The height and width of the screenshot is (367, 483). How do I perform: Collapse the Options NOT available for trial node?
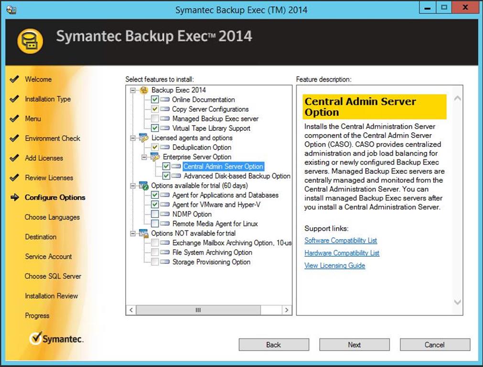coord(133,233)
